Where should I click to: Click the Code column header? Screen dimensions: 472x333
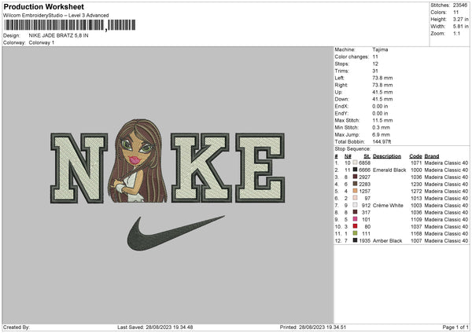pos(415,156)
